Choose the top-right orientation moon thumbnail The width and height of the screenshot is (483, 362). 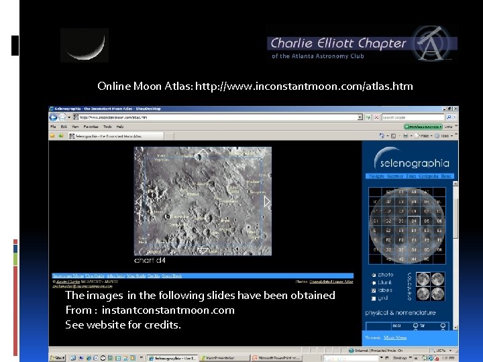437,279
